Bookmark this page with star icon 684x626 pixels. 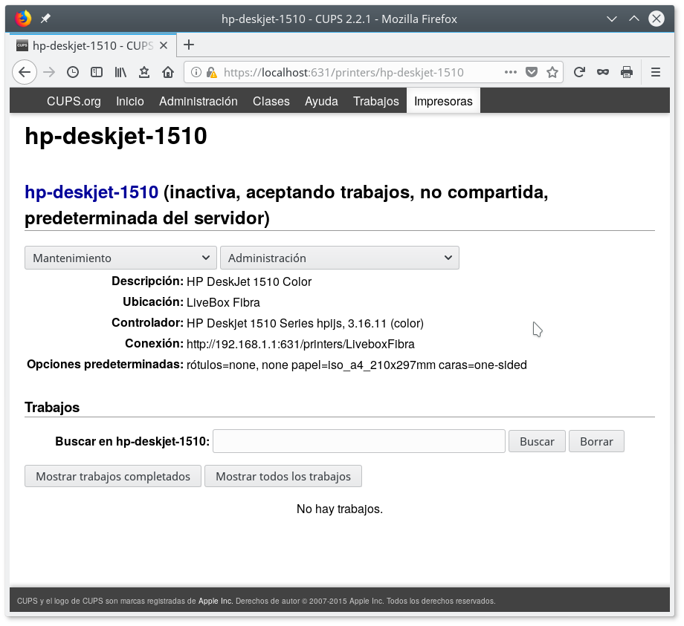click(552, 72)
